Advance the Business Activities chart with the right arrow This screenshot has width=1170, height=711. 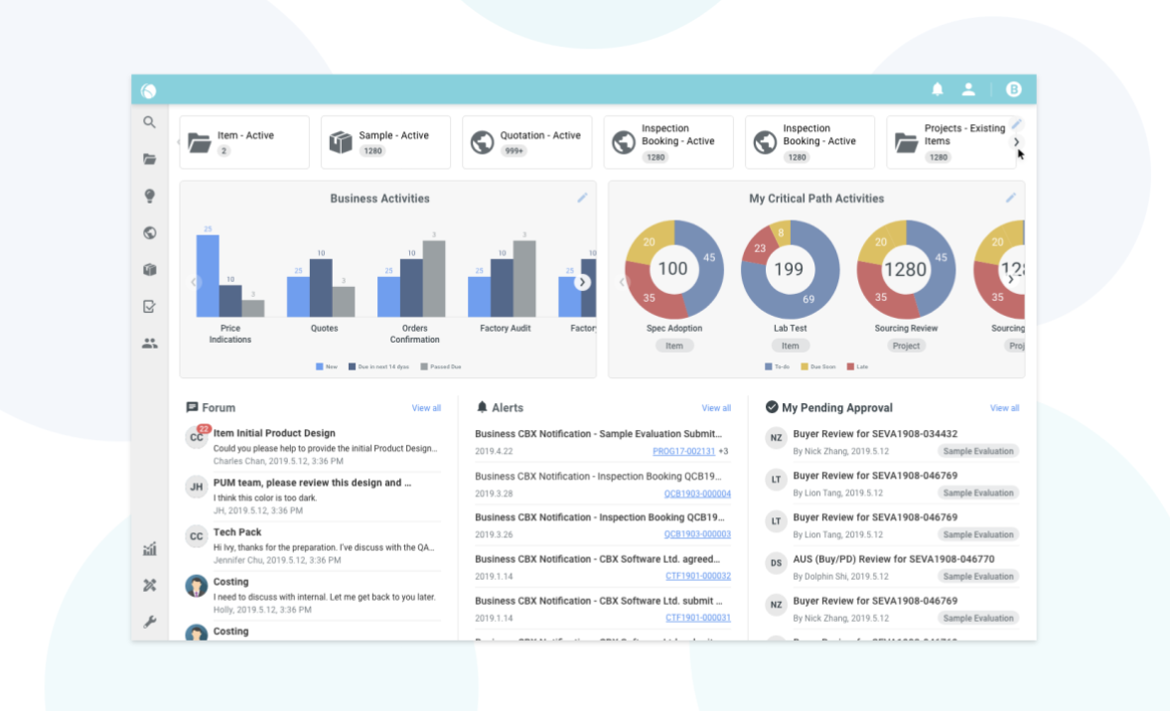[582, 282]
